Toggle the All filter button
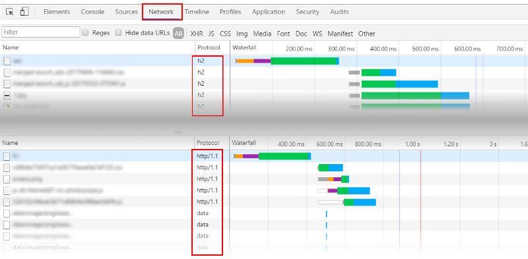This screenshot has width=528, height=259. click(x=178, y=34)
